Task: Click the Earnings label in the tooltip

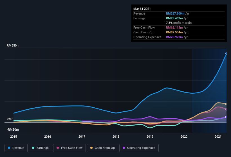Action: (139, 18)
